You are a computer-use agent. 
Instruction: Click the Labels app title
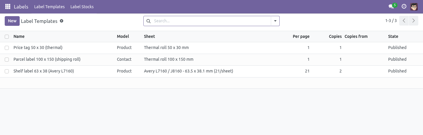click(x=21, y=7)
